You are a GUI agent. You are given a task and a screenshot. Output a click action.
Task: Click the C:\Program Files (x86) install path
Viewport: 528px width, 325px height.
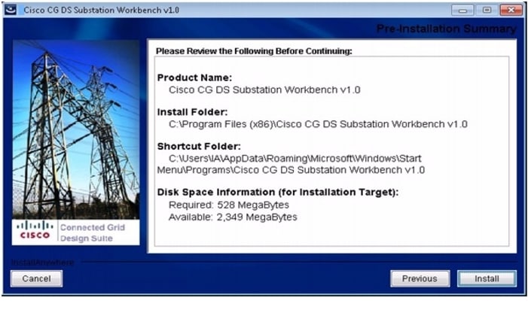[318, 124]
